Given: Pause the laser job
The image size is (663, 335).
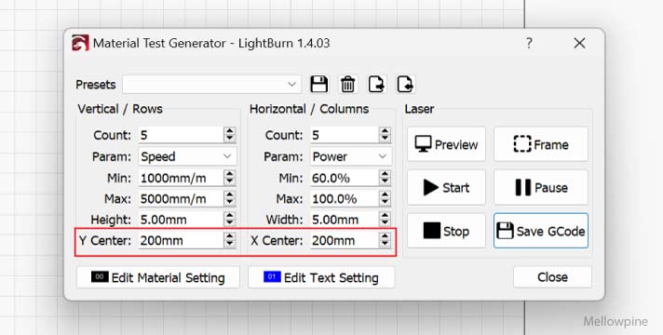Looking at the screenshot, I should [x=541, y=187].
